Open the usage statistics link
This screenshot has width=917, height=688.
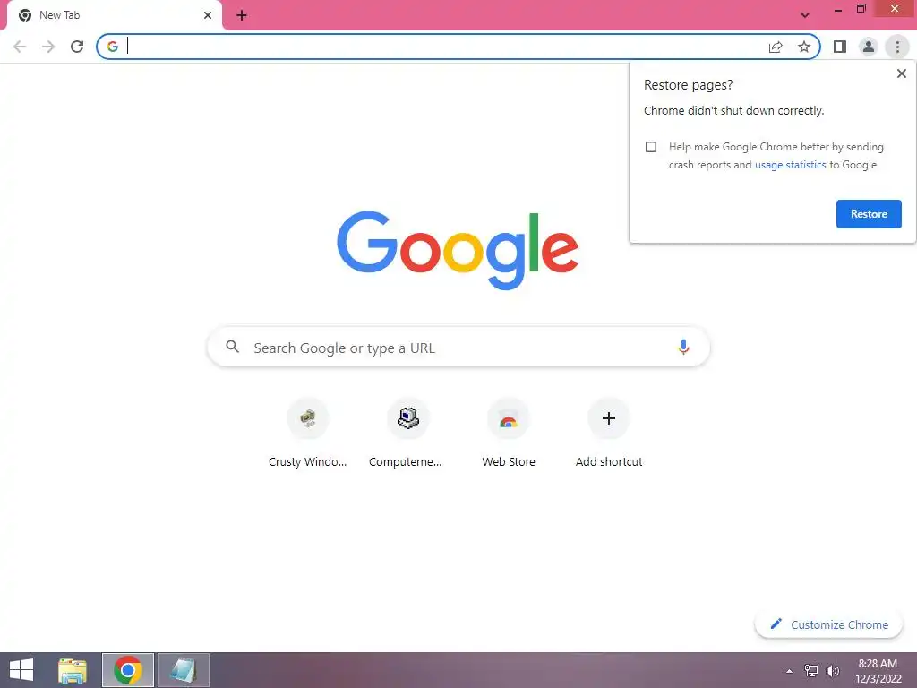pos(790,165)
